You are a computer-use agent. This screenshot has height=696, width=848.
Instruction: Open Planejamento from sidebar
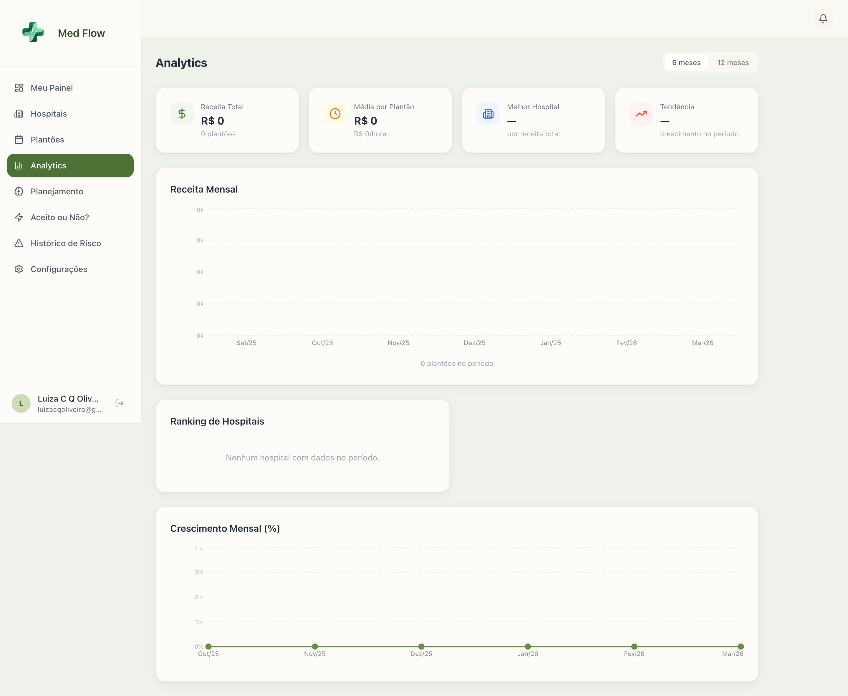pyautogui.click(x=57, y=192)
